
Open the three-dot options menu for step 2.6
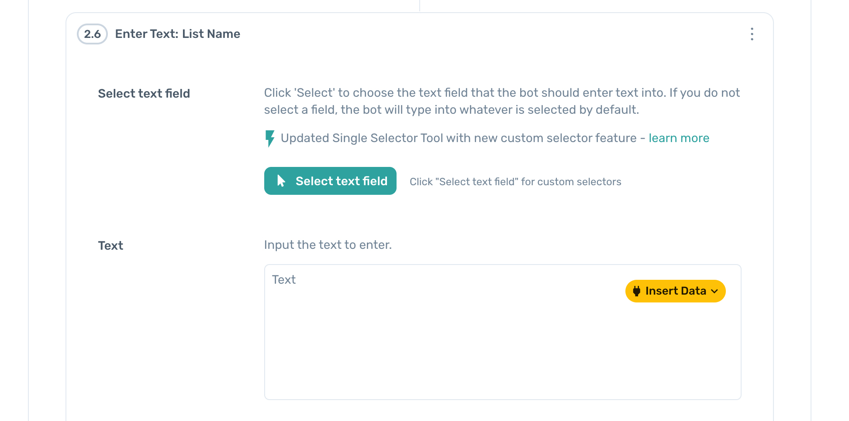(x=752, y=34)
